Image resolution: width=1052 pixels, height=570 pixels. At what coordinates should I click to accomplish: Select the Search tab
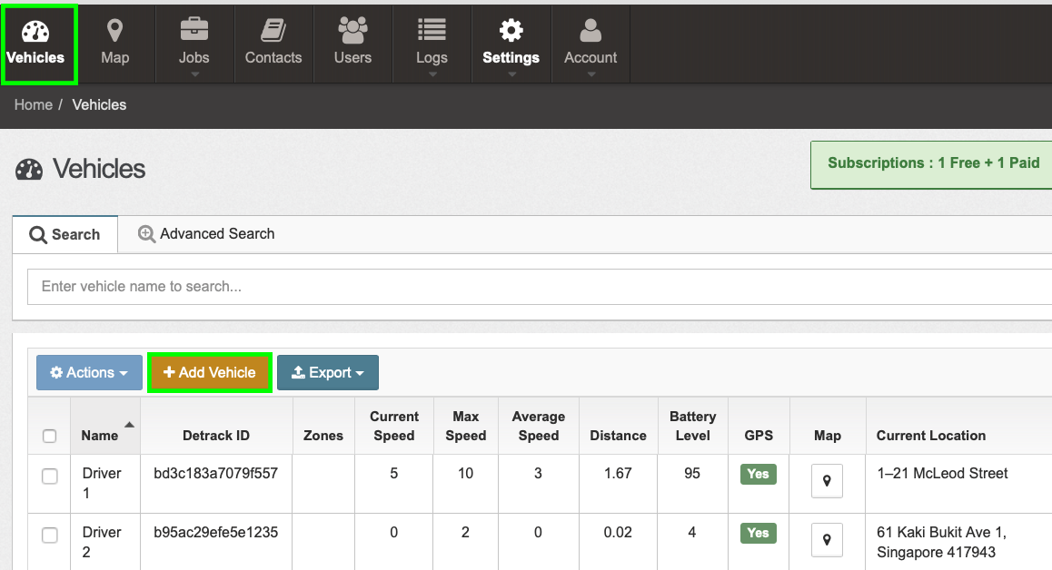(x=65, y=234)
